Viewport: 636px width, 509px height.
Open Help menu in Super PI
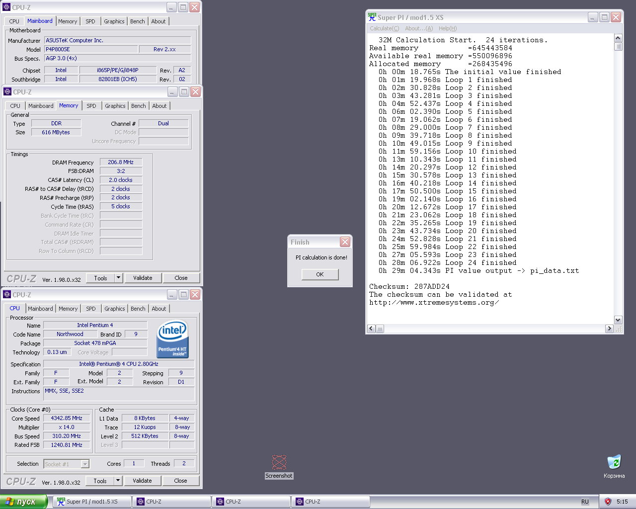[x=448, y=28]
